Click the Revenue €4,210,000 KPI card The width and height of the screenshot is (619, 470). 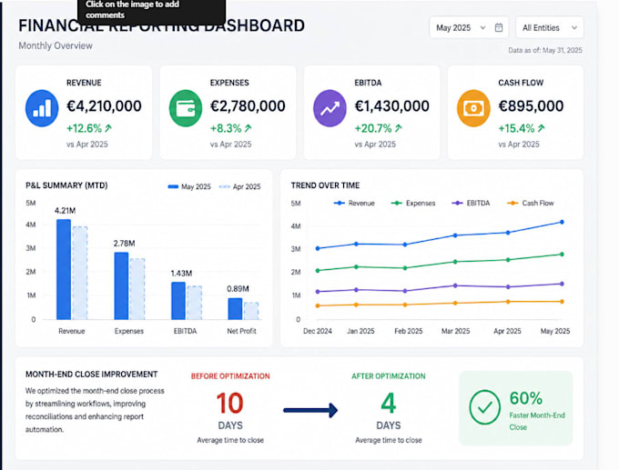click(84, 113)
